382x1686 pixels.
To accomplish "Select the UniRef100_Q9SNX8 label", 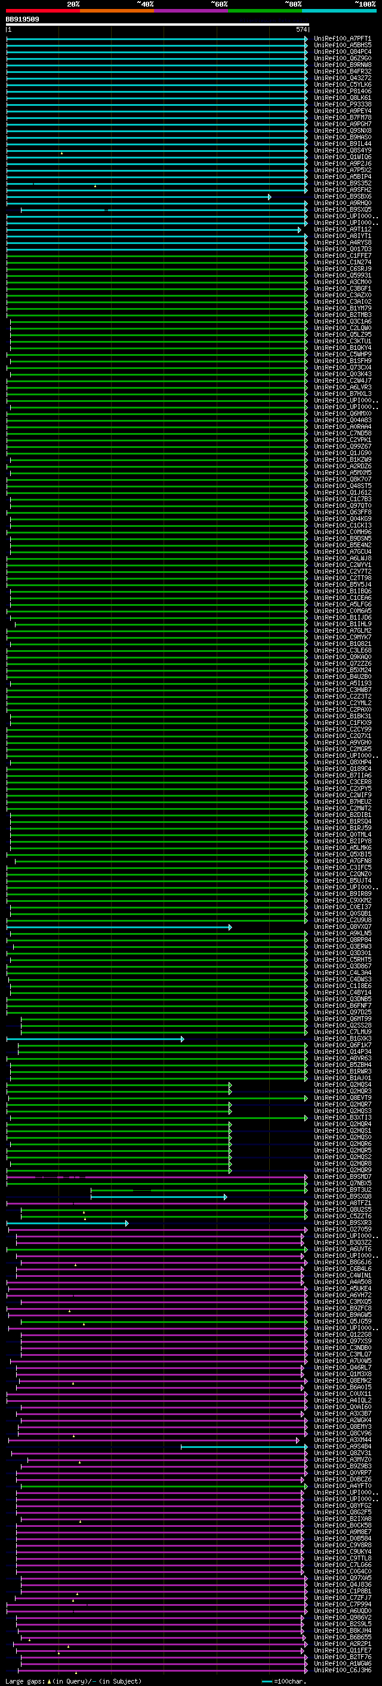I will click(x=343, y=131).
